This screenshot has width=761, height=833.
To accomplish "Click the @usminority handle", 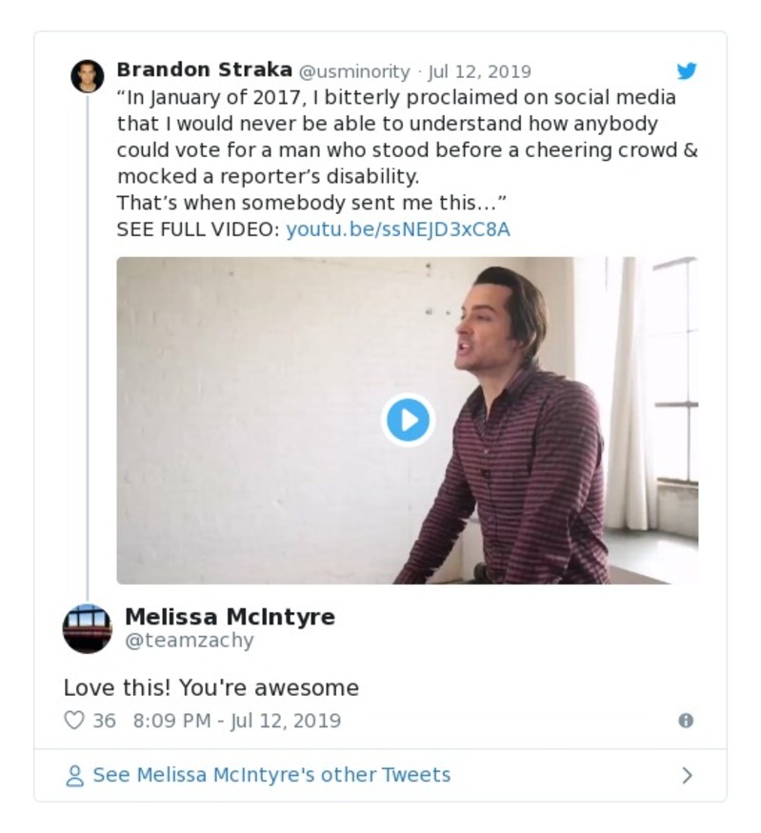I will [x=354, y=72].
